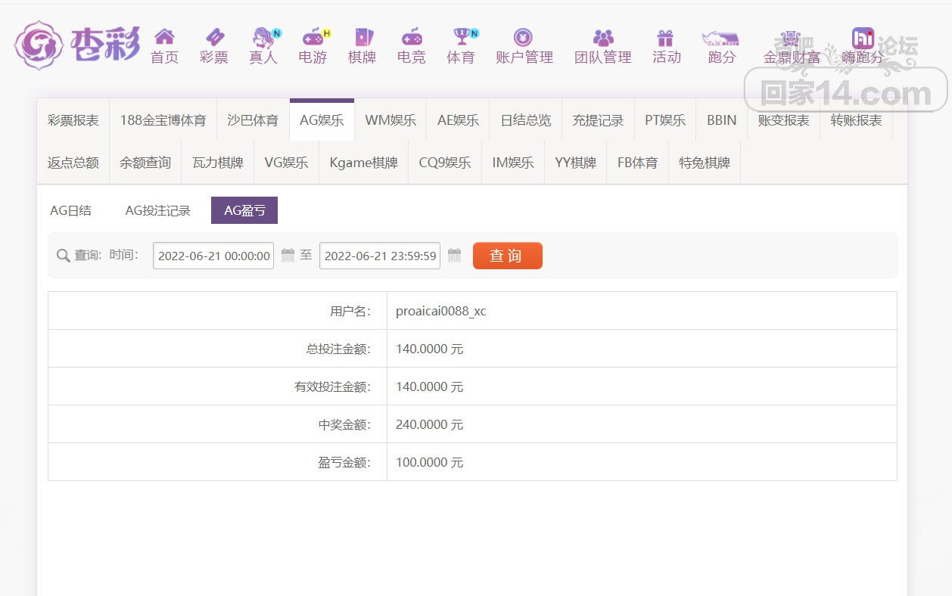Click the 棋牌 cards icon
The image size is (952, 596).
click(362, 37)
